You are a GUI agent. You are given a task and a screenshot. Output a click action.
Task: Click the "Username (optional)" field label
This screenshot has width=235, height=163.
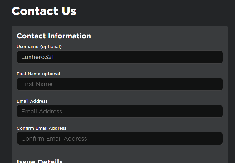(39, 47)
